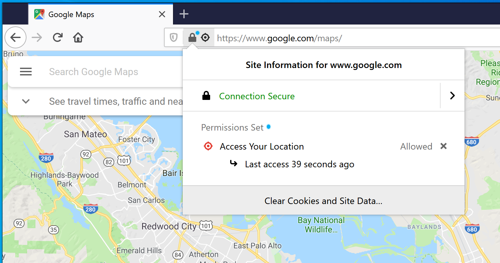Click the padlock site information icon
The width and height of the screenshot is (500, 263).
192,38
